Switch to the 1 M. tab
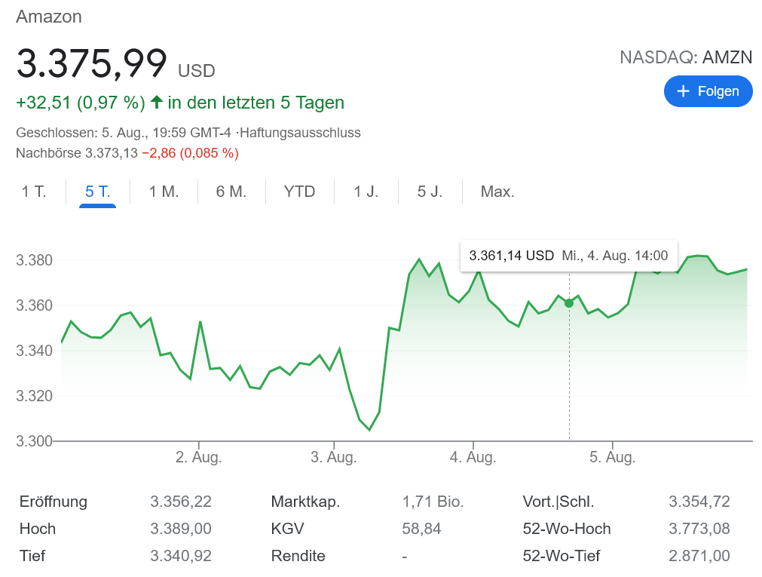Viewport: 762px width, 577px height. point(164,192)
